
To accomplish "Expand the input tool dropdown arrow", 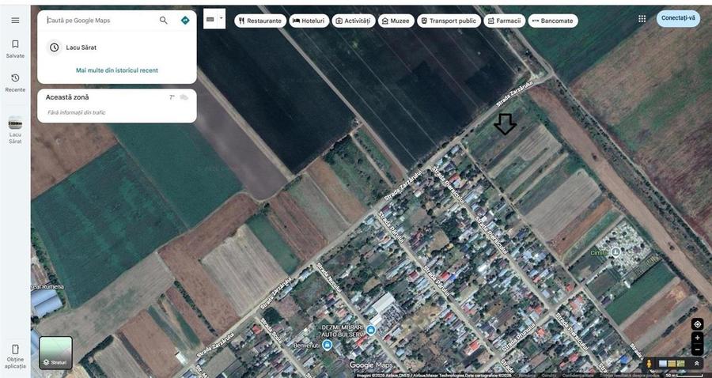I will pyautogui.click(x=222, y=19).
